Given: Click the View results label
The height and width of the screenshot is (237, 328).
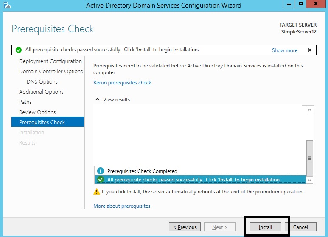Looking at the screenshot, I should (x=116, y=100).
